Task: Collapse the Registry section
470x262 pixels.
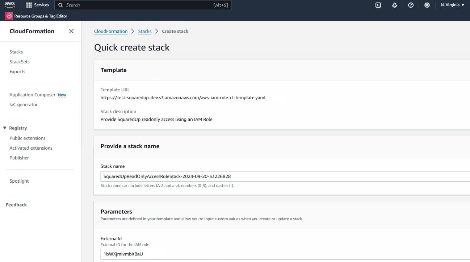Action: (x=5, y=128)
